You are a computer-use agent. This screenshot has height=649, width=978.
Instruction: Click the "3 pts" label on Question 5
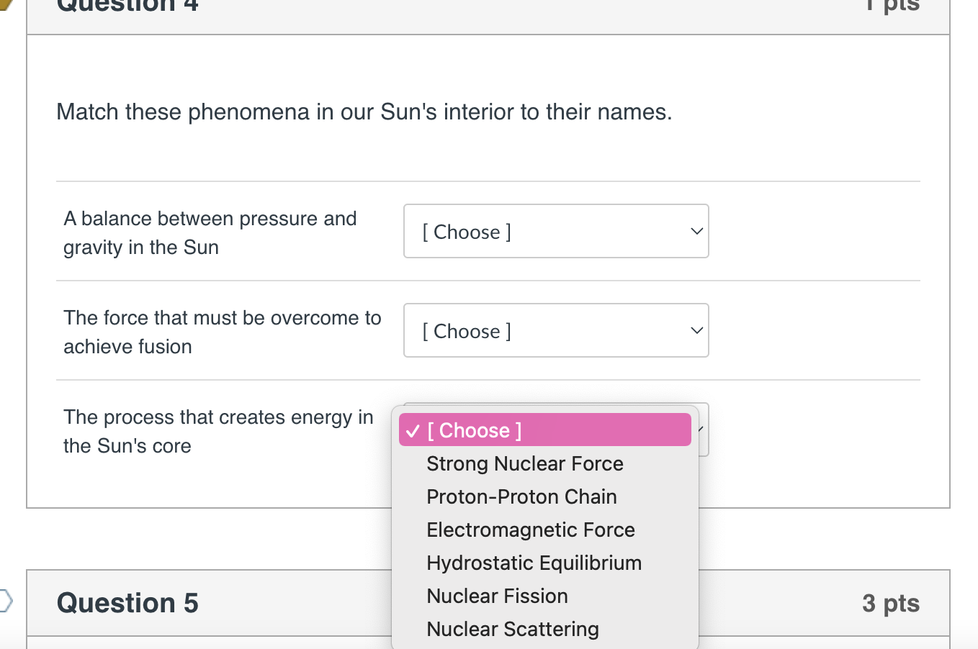pyautogui.click(x=891, y=604)
